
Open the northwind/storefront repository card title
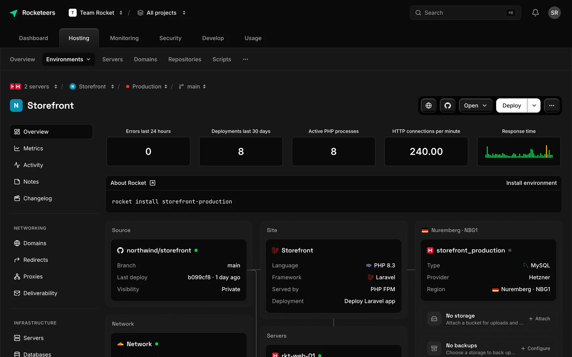[x=159, y=250]
